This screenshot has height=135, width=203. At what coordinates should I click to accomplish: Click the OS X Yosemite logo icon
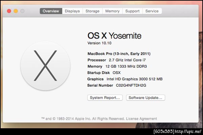point(45,65)
